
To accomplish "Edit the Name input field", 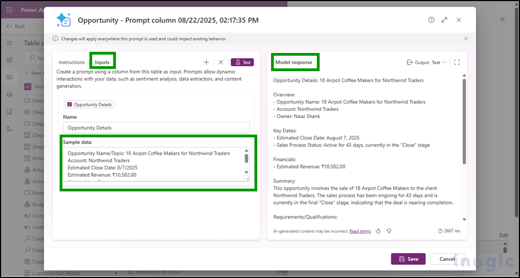I will (156, 127).
